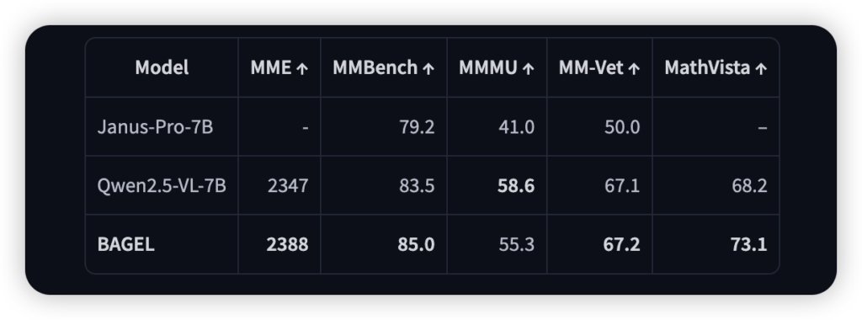The height and width of the screenshot is (320, 862).
Task: Click the 67.1 MM-Vet cell
Action: [x=622, y=186]
